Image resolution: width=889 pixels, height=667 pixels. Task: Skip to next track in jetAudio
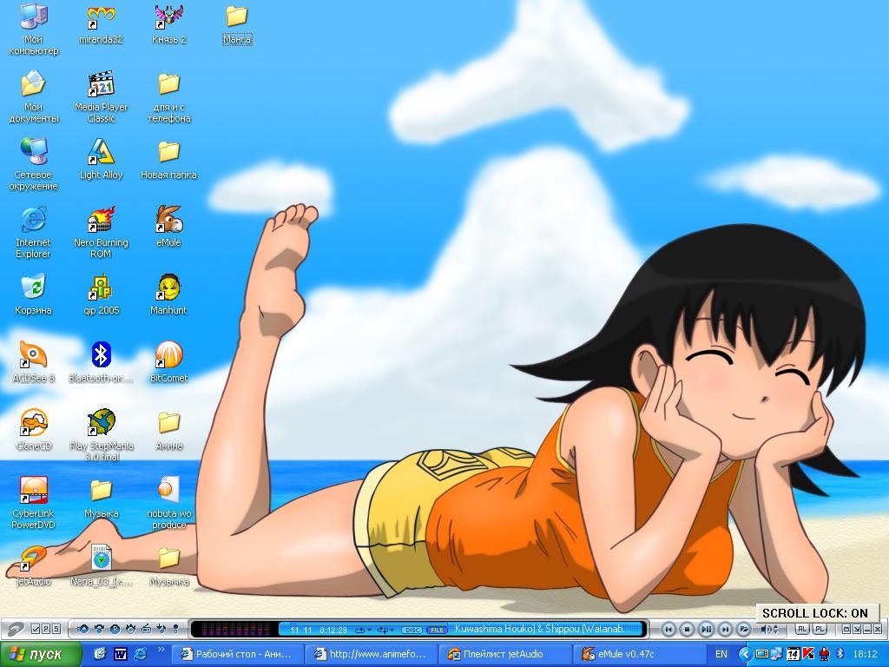(725, 629)
